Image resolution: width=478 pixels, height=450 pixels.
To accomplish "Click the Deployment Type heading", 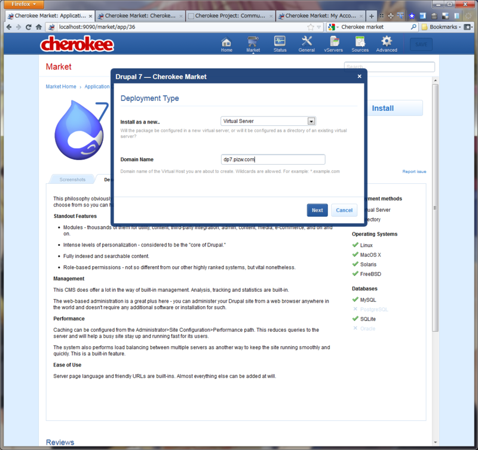I will tap(149, 98).
